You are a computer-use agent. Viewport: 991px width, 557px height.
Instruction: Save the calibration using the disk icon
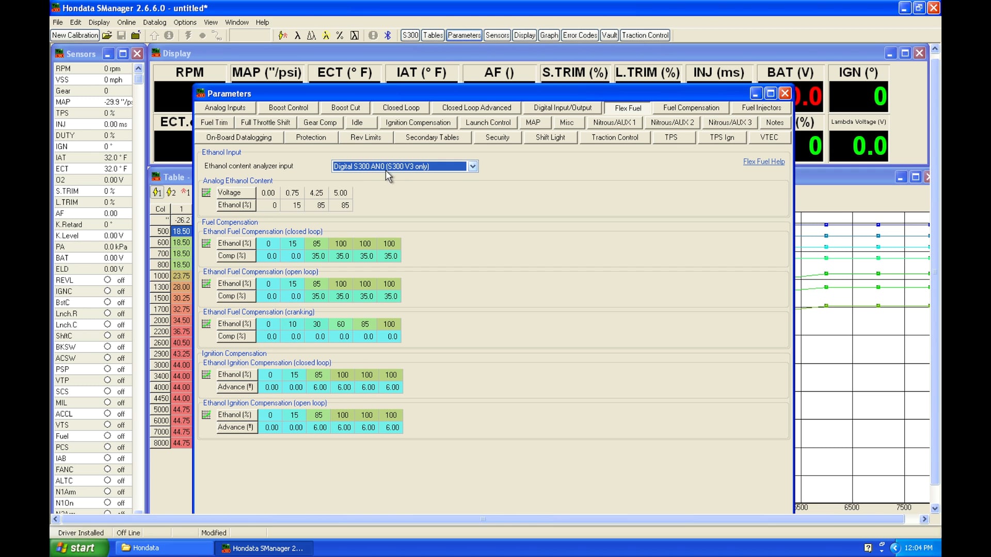click(121, 36)
